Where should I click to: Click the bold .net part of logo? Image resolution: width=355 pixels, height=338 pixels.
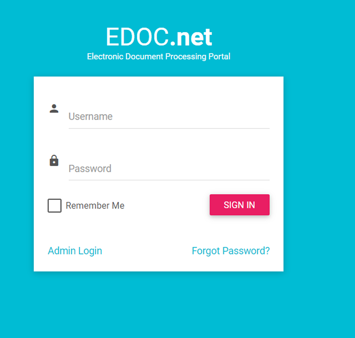pyautogui.click(x=191, y=37)
